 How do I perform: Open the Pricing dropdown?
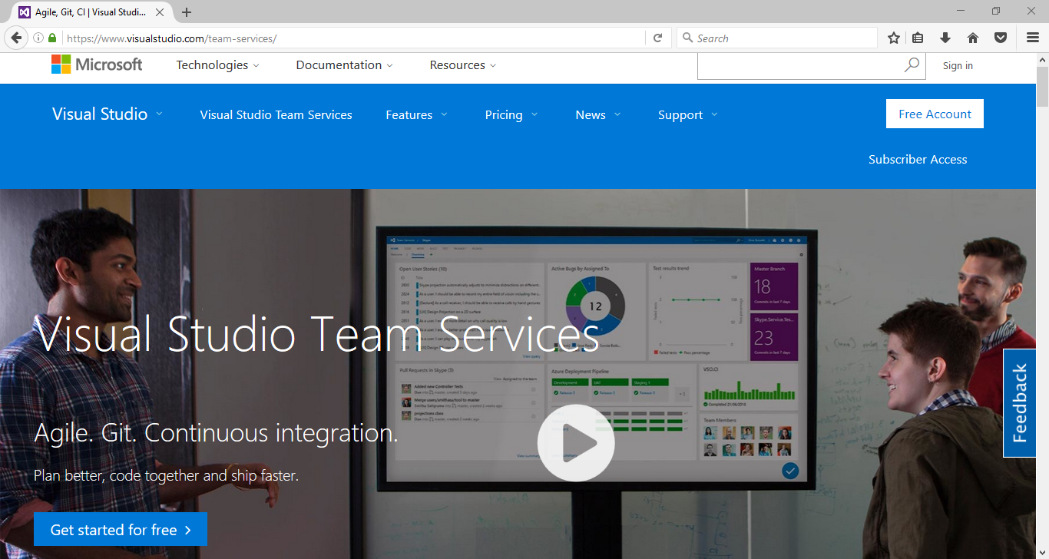tap(511, 114)
